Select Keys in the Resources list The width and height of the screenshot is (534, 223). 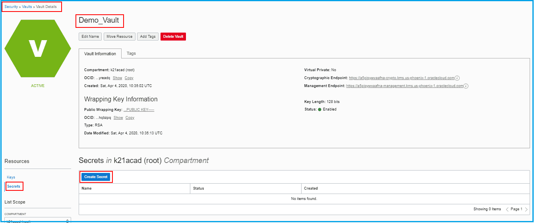11,177
